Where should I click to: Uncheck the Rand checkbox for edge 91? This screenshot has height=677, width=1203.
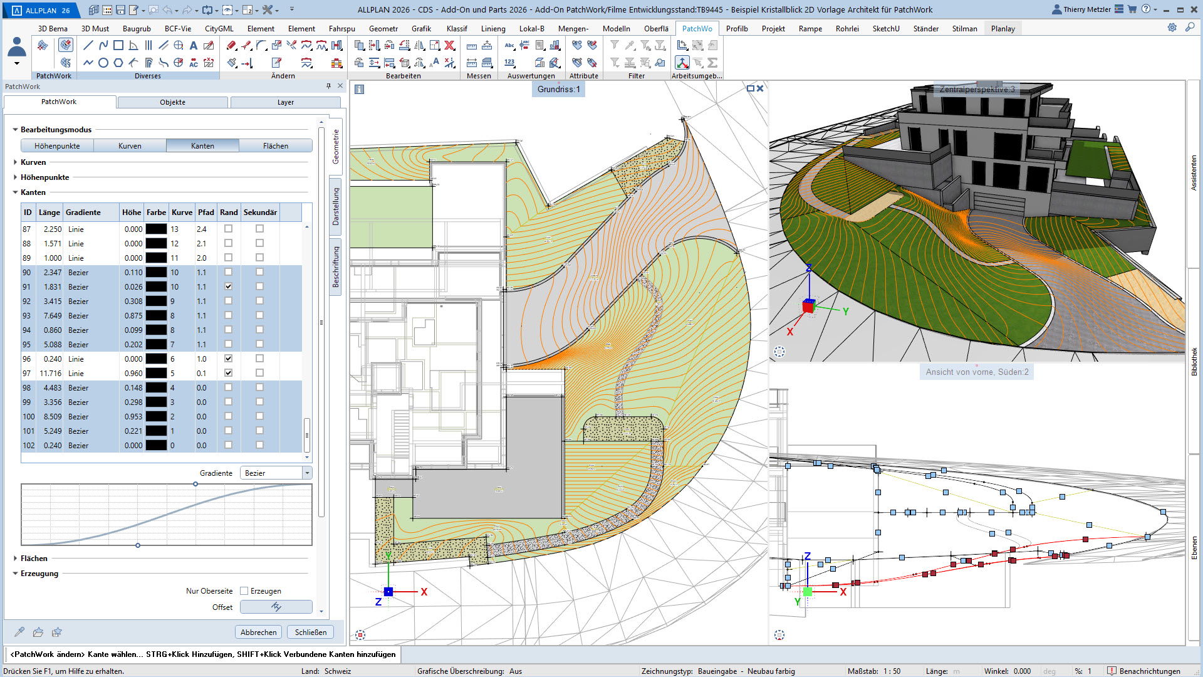click(x=228, y=286)
